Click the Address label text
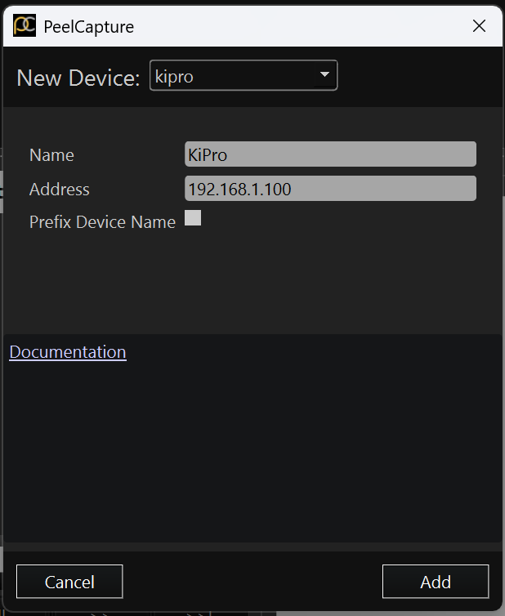The image size is (505, 616). (x=60, y=190)
